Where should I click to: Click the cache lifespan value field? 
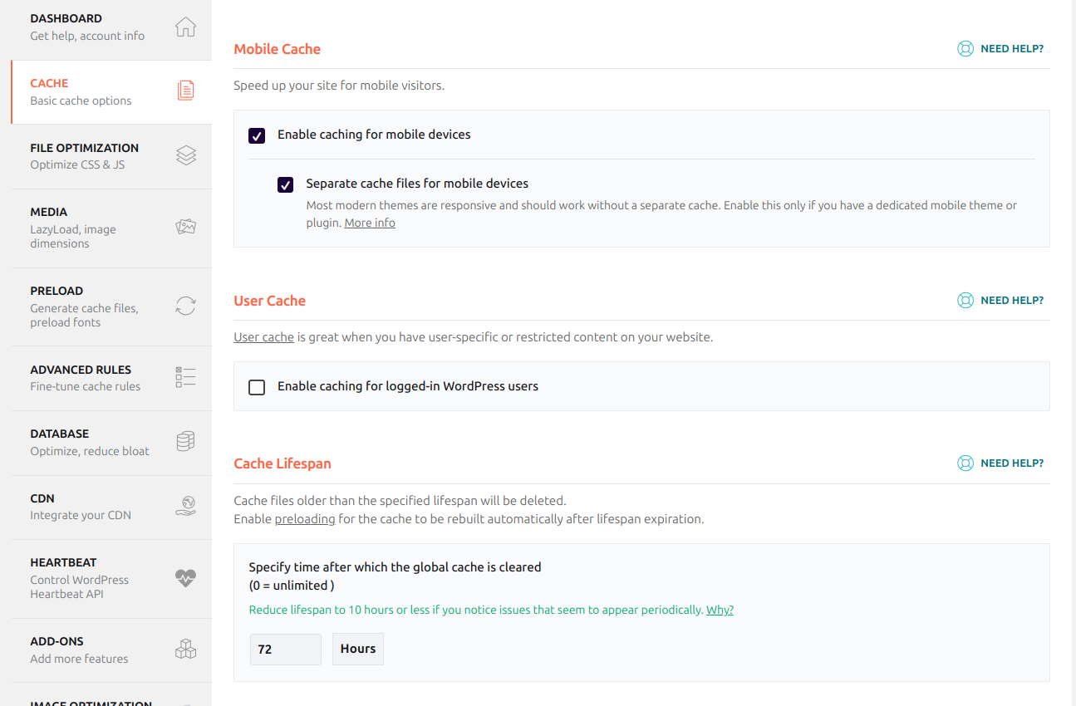click(x=285, y=650)
